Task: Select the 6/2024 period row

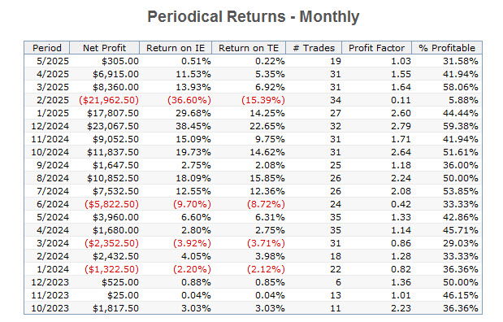Action: (x=253, y=204)
